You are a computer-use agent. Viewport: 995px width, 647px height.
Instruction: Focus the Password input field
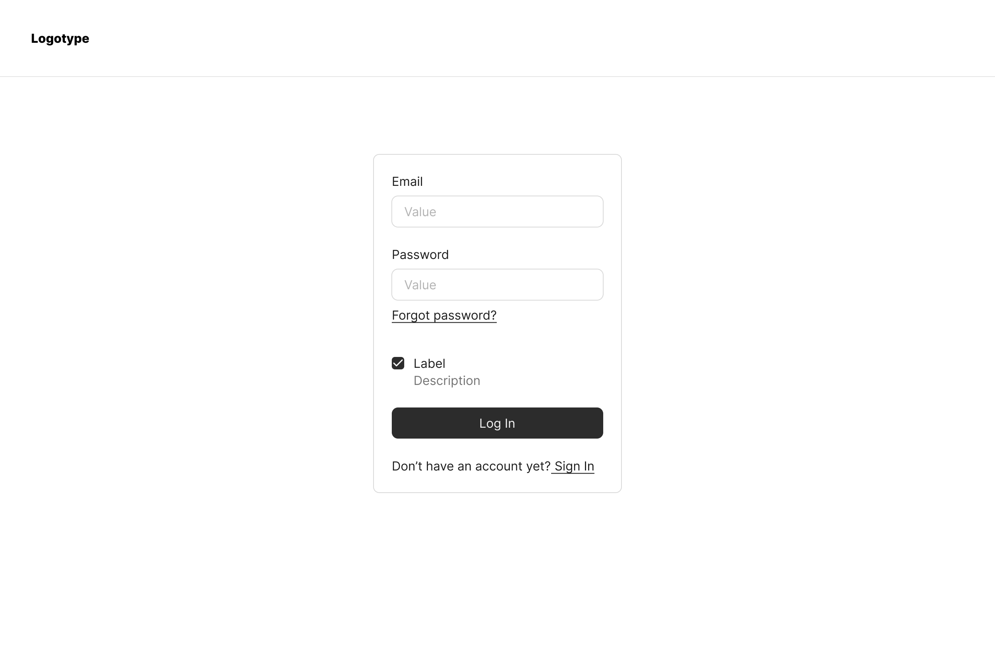[x=497, y=284]
